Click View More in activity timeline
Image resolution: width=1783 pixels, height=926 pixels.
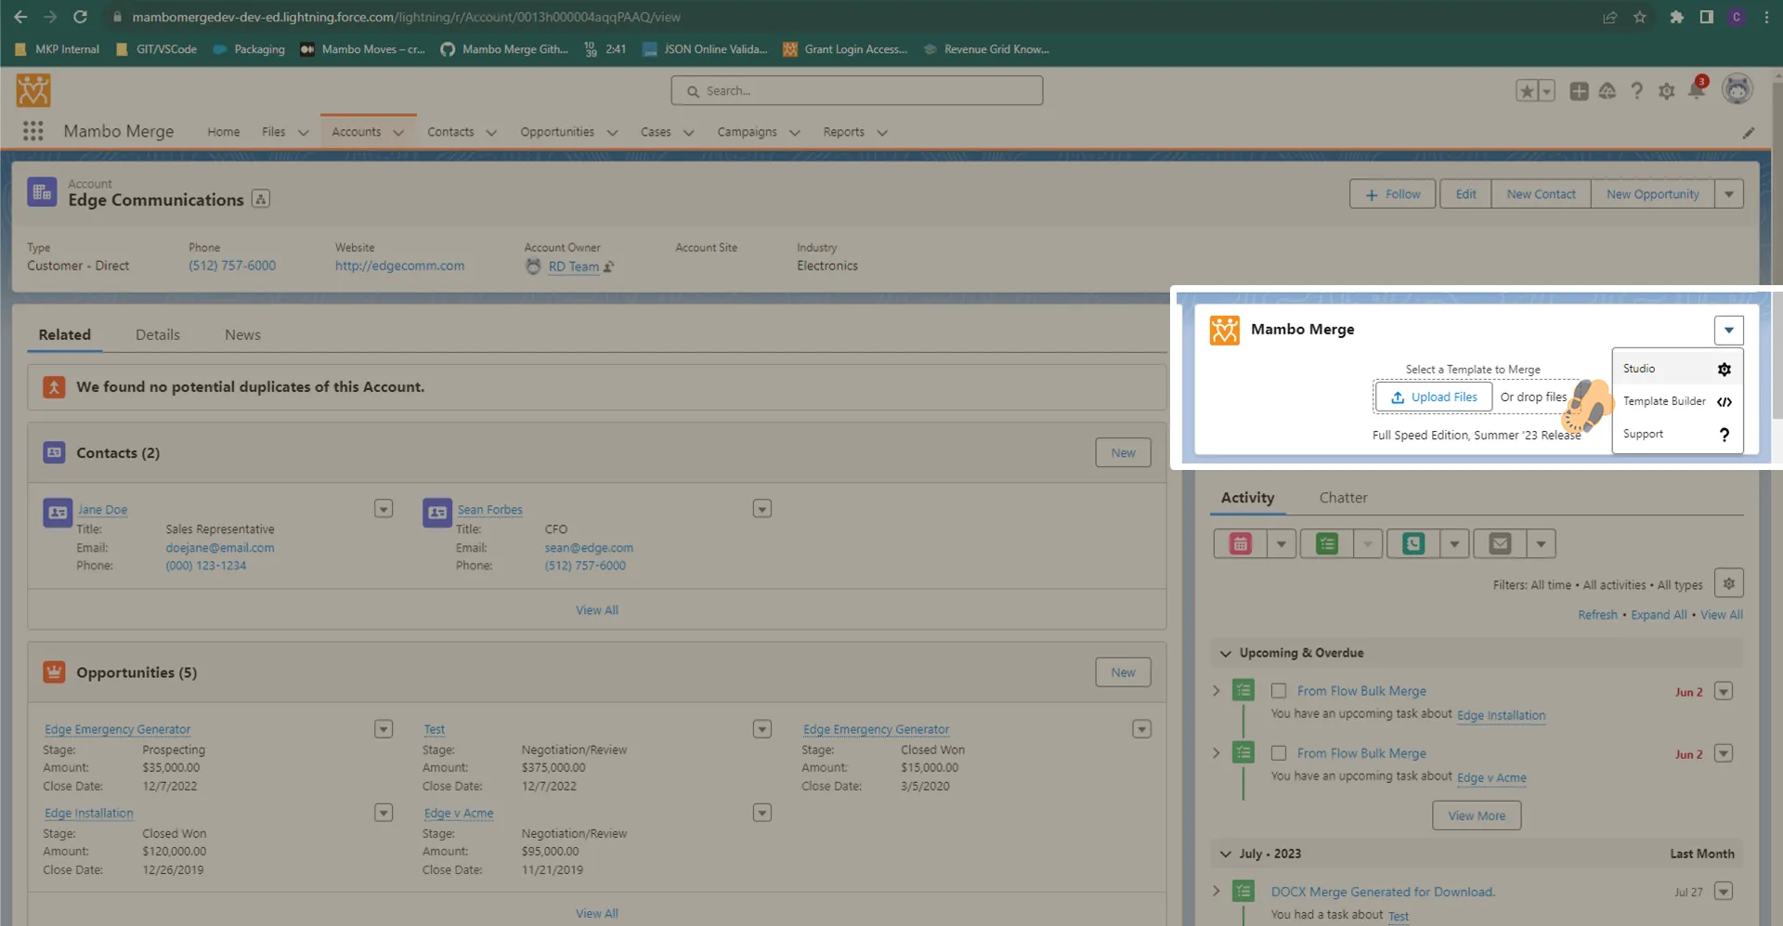[x=1477, y=815]
